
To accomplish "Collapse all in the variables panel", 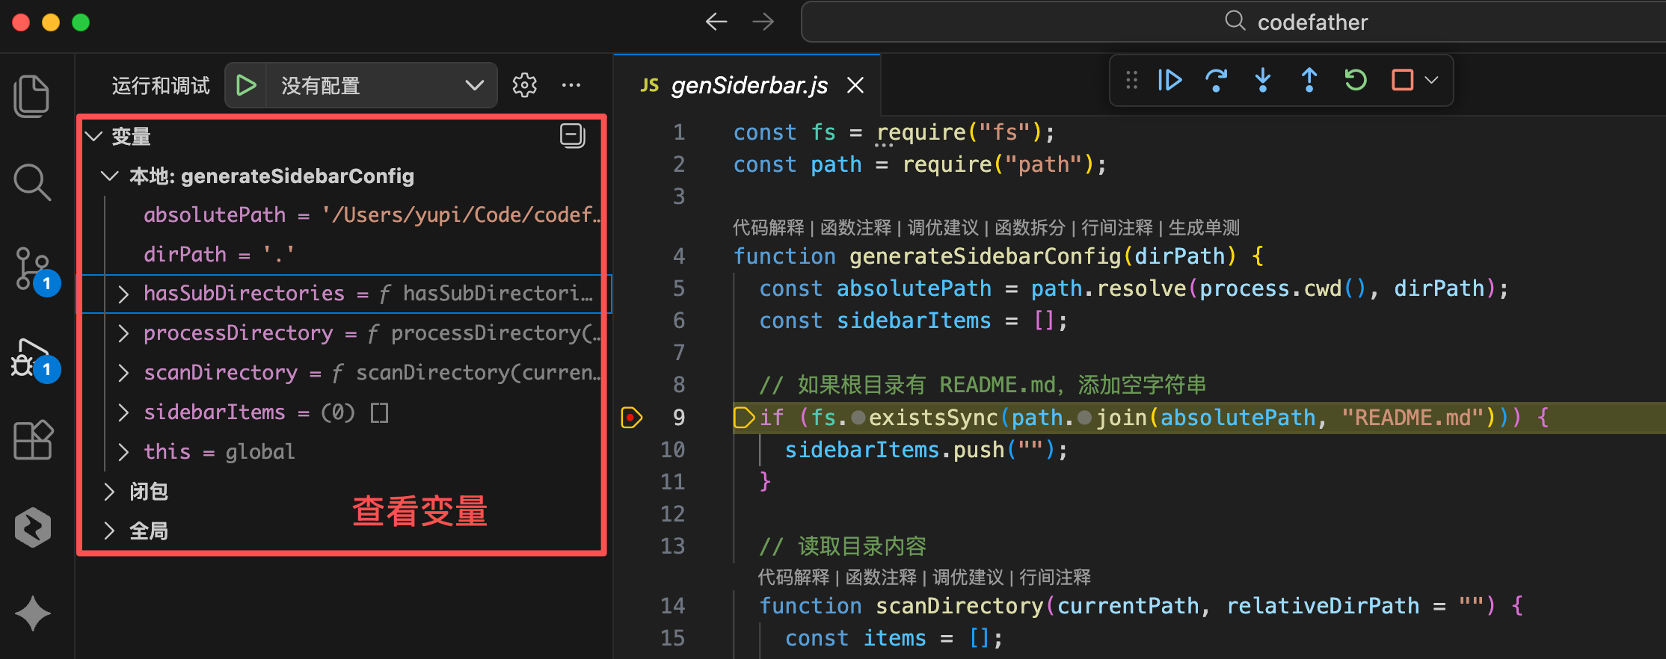I will click(x=572, y=136).
